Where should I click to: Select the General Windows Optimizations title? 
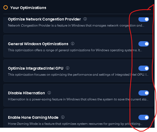pos(38,44)
